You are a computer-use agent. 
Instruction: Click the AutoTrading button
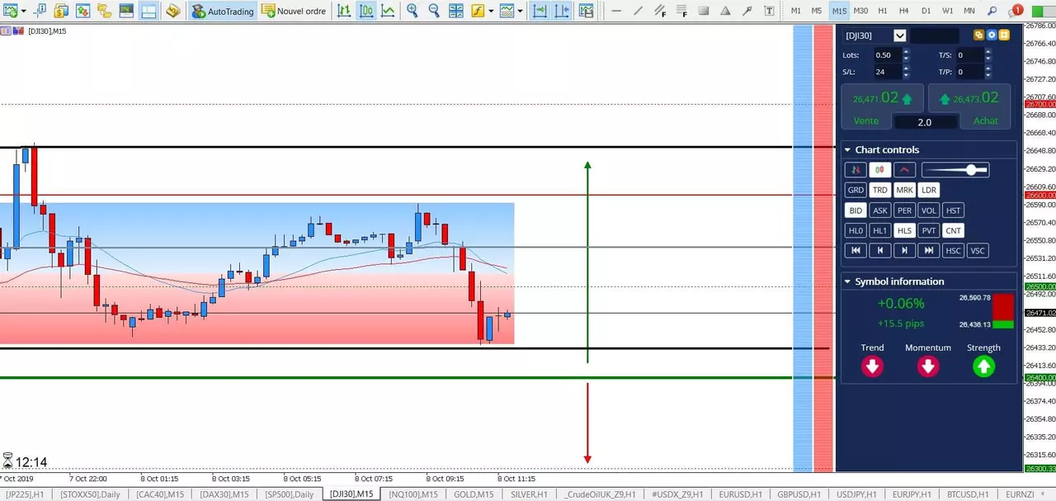(x=222, y=12)
